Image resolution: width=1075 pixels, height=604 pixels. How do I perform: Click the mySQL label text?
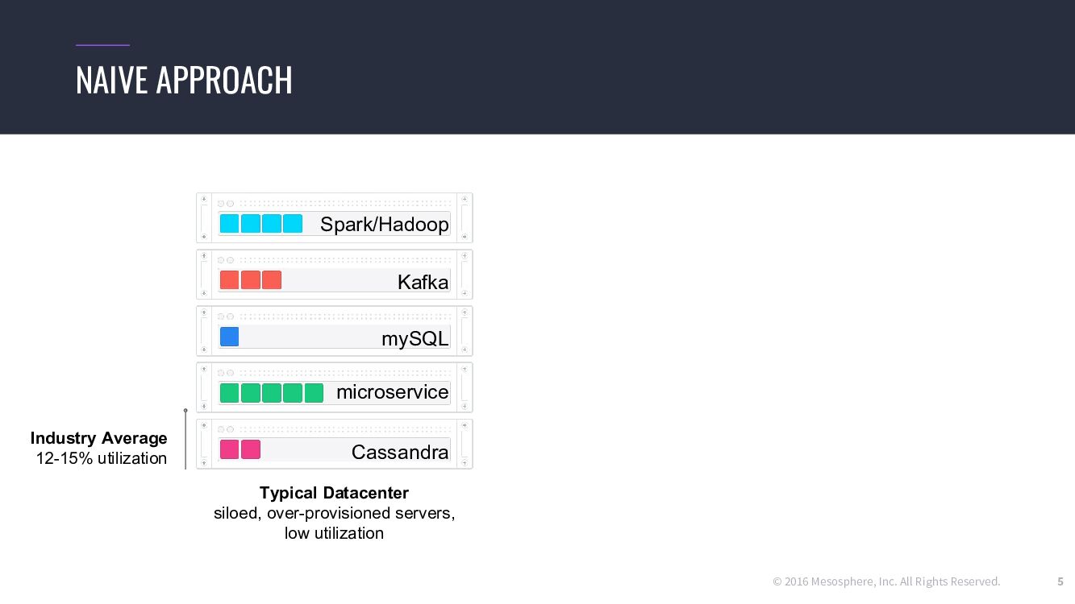pyautogui.click(x=415, y=339)
